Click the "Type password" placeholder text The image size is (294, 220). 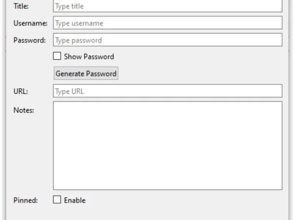coord(78,40)
